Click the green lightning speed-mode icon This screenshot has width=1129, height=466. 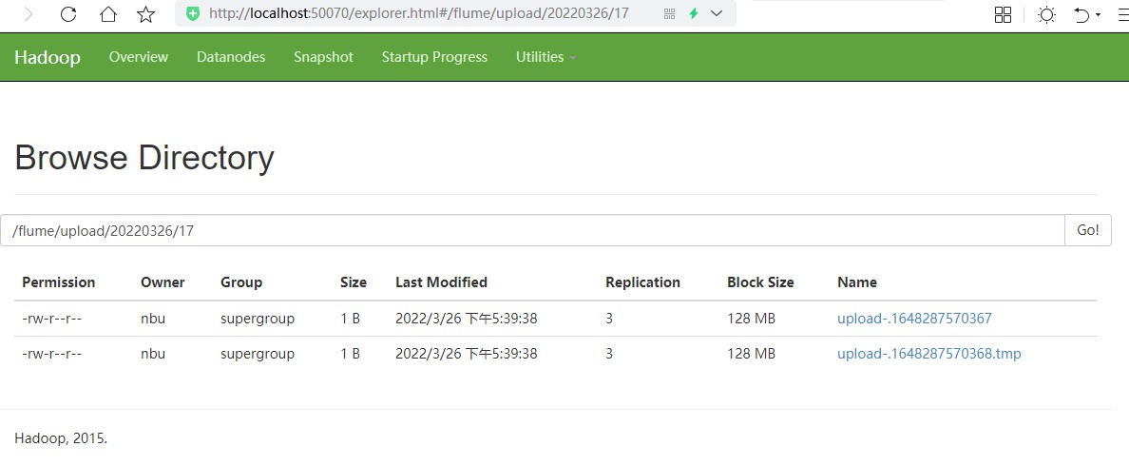pyautogui.click(x=694, y=13)
